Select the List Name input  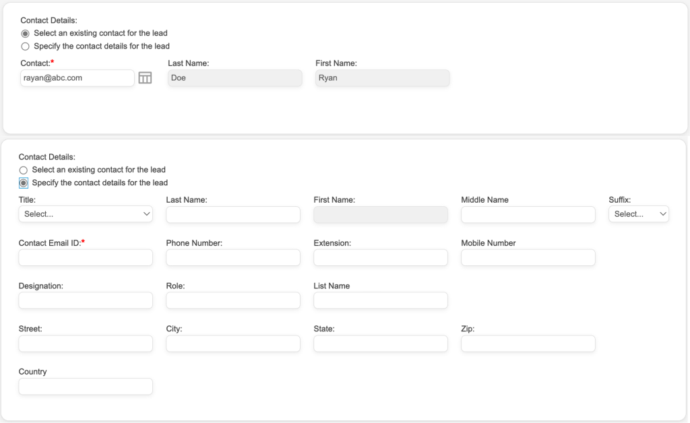click(381, 300)
